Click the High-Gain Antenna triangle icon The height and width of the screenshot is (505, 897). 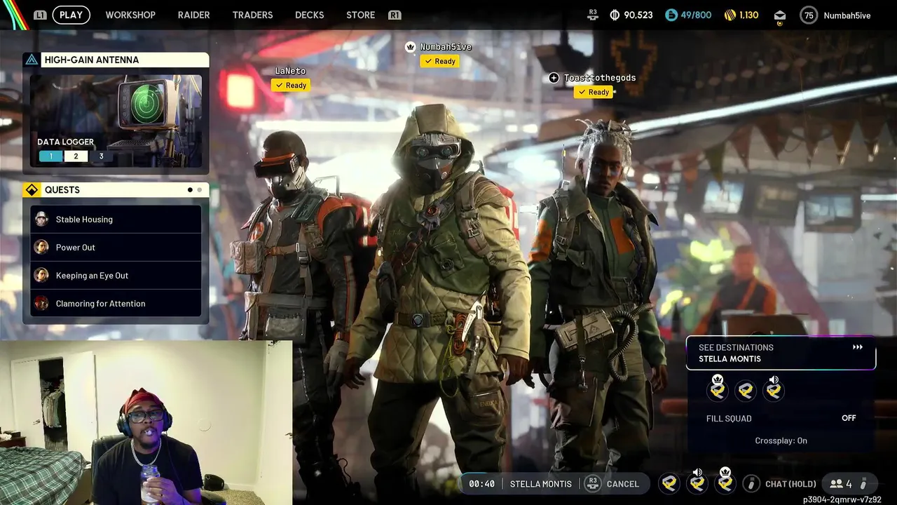32,60
